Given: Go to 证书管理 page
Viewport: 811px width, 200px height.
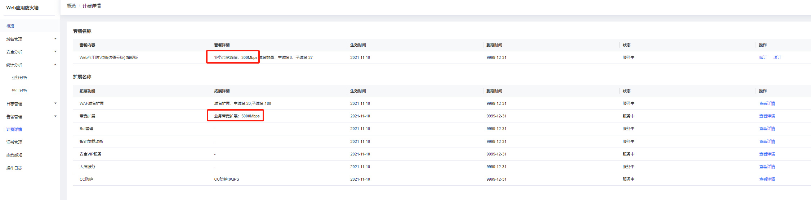Looking at the screenshot, I should tap(14, 142).
